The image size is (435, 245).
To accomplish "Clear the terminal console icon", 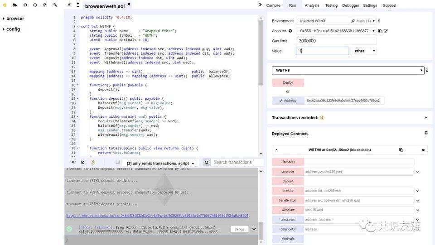I will tap(82, 162).
